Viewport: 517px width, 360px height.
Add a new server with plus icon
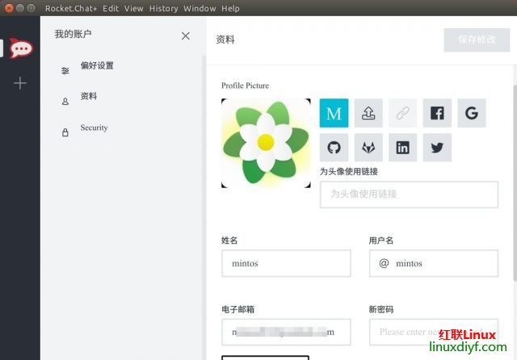tap(20, 83)
